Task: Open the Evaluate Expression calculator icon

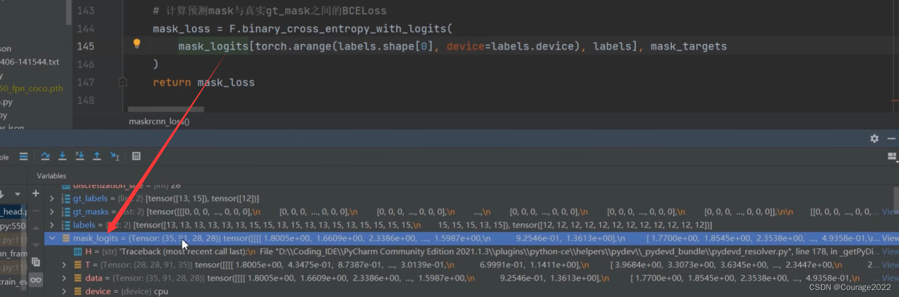Action: coord(136,156)
